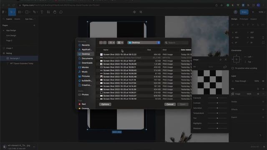Add a fill with plus icon
The width and height of the screenshot is (267, 150).
pos(263,89)
